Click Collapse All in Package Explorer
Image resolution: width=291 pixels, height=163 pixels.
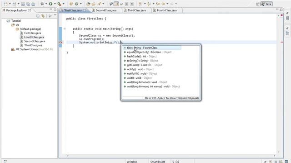[38, 16]
